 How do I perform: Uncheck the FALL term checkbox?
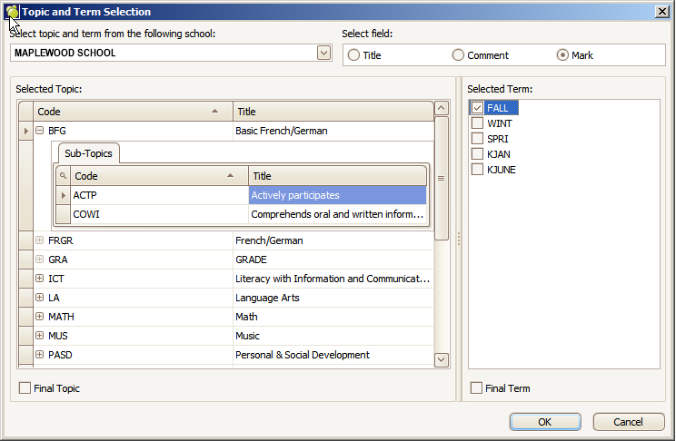point(477,108)
